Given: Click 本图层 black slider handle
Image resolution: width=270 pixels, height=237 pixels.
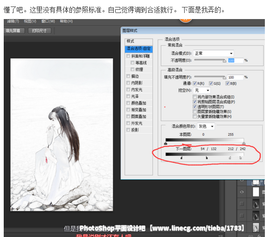Looking at the screenshot, I should click(x=166, y=143).
